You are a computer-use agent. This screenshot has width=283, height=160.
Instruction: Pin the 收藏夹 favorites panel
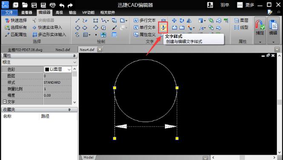tap(69, 110)
